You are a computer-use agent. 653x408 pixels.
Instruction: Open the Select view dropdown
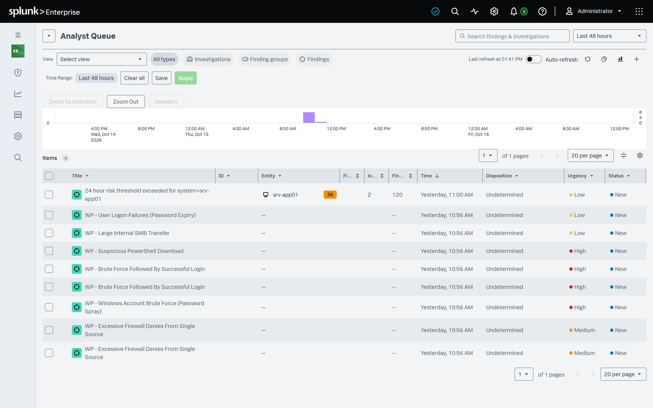pyautogui.click(x=101, y=59)
